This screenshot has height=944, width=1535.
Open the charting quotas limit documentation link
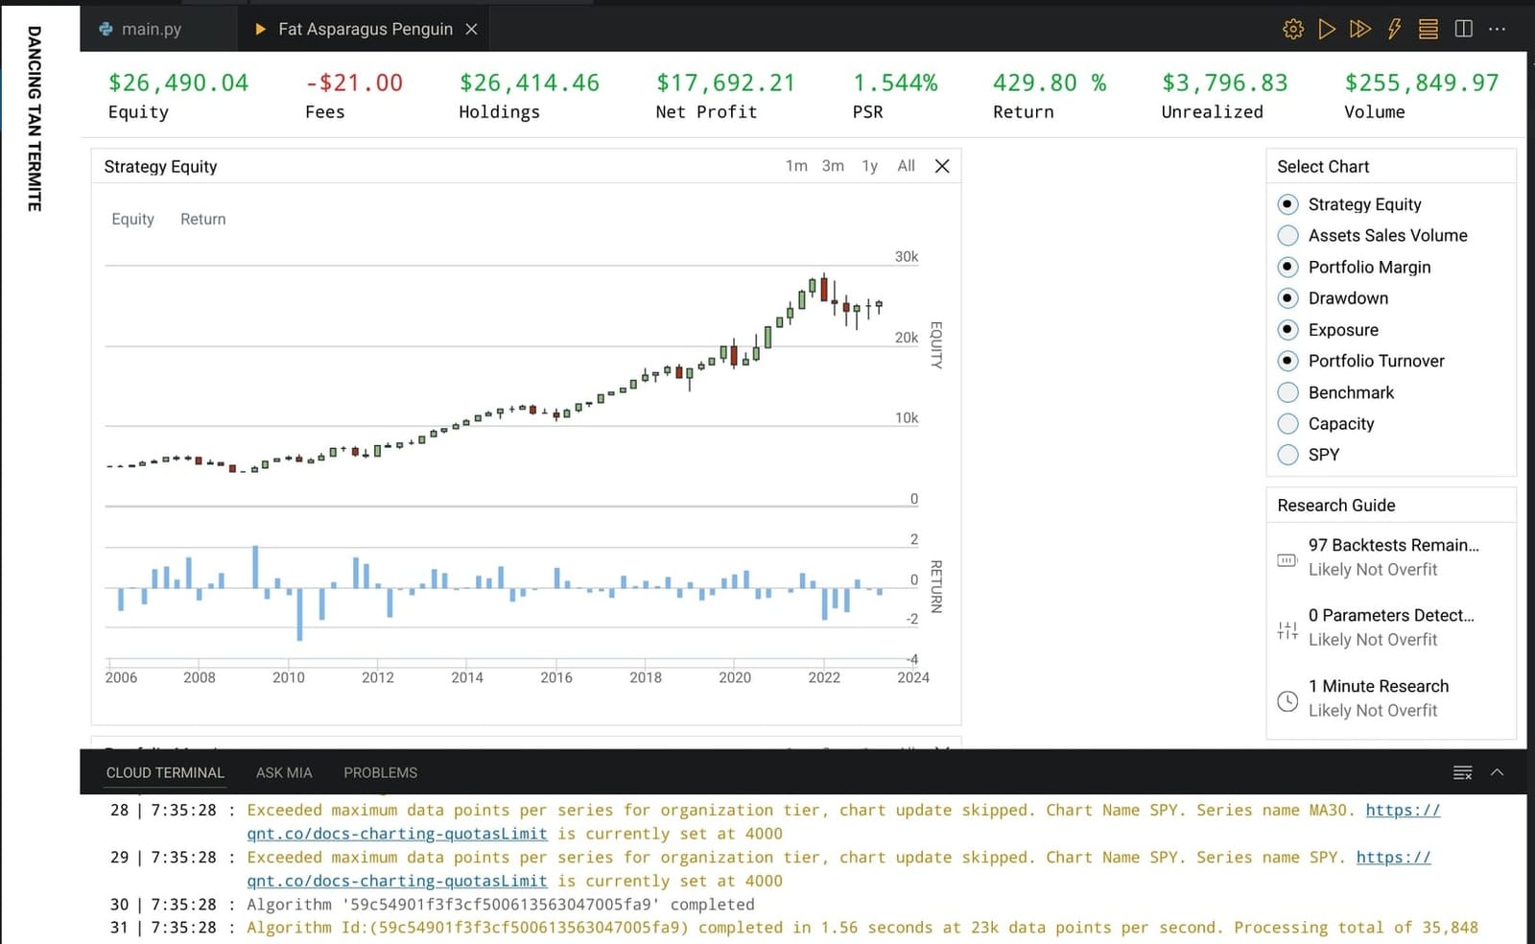click(x=396, y=834)
